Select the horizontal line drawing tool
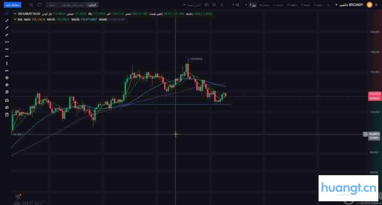The width and height of the screenshot is (382, 205). coord(7,49)
